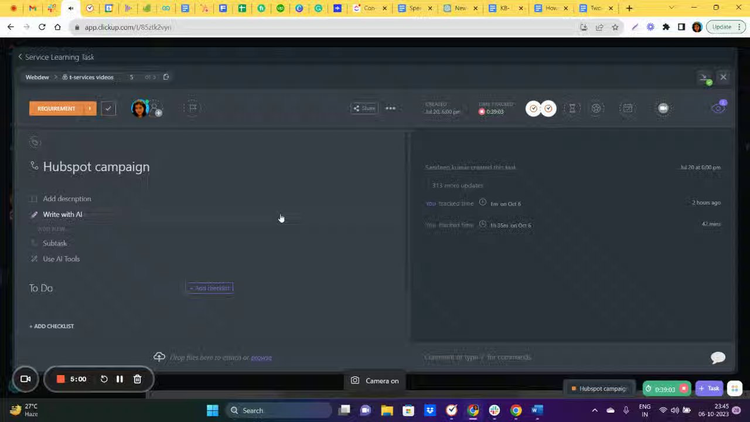Delete the recording with the trash icon
Screen dimensions: 750x422
pyautogui.click(x=137, y=379)
